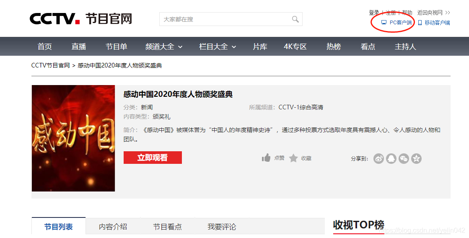Open 首页 in navigation bar

44,47
